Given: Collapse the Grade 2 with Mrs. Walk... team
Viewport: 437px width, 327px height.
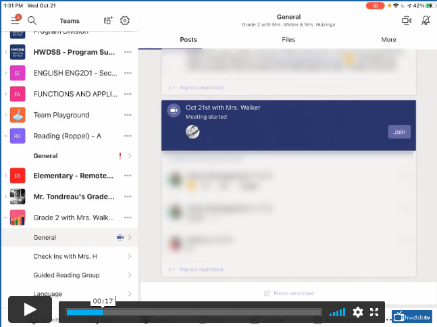Looking at the screenshot, I should [5, 218].
